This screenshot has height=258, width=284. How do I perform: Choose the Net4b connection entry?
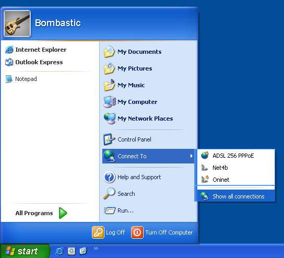(x=236, y=168)
